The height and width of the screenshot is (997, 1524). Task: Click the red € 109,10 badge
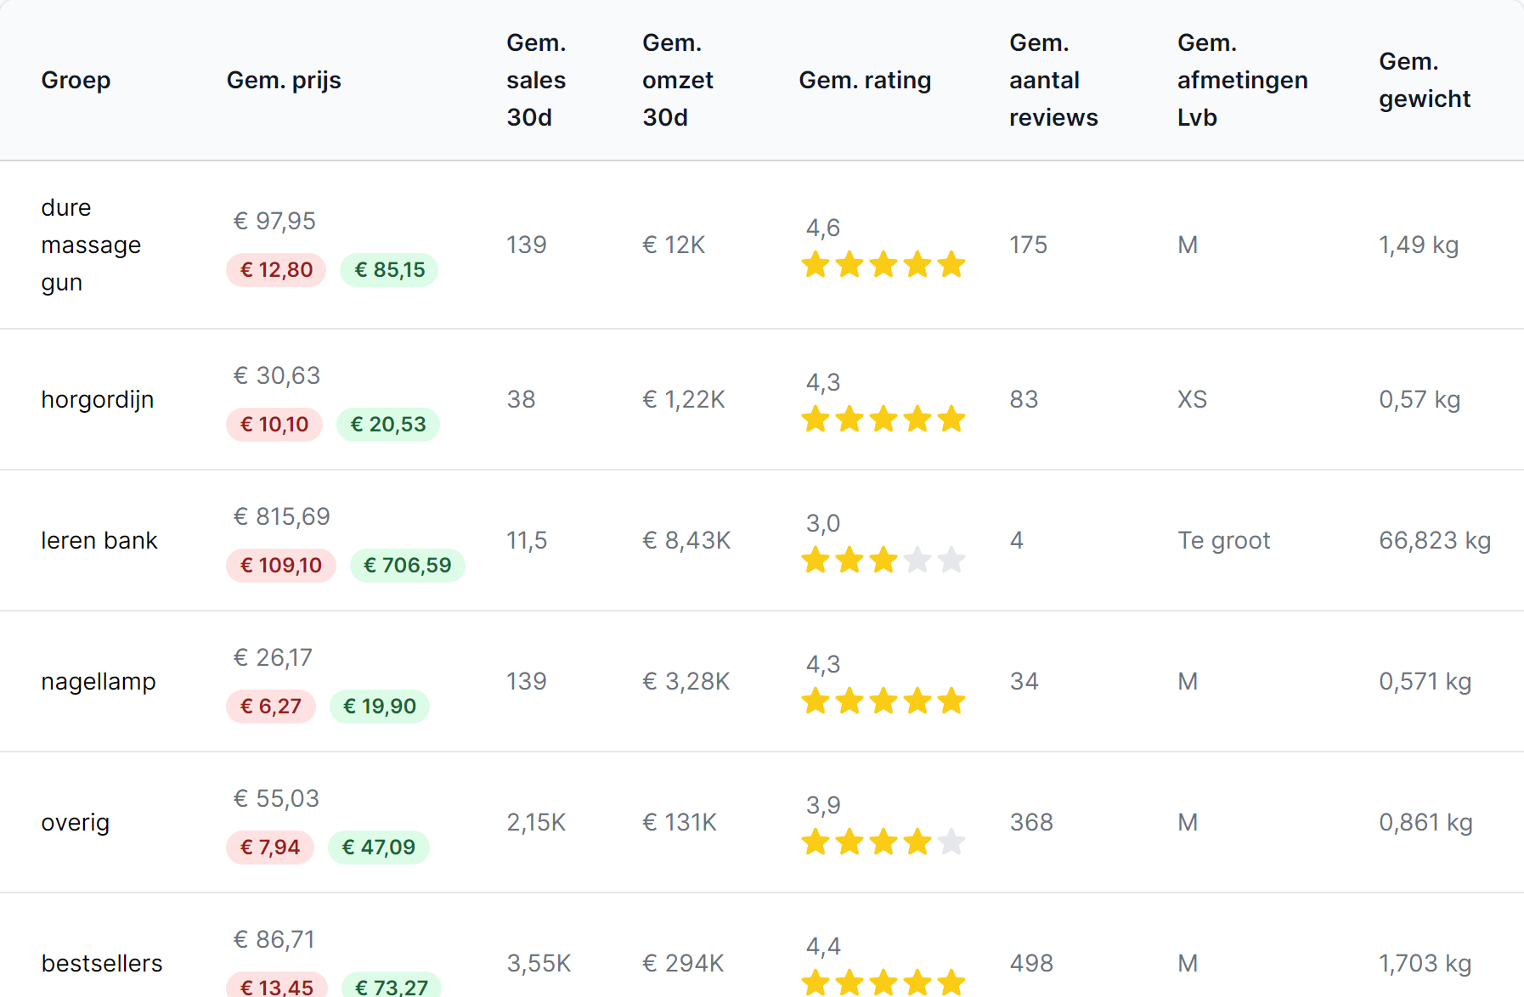(x=280, y=566)
